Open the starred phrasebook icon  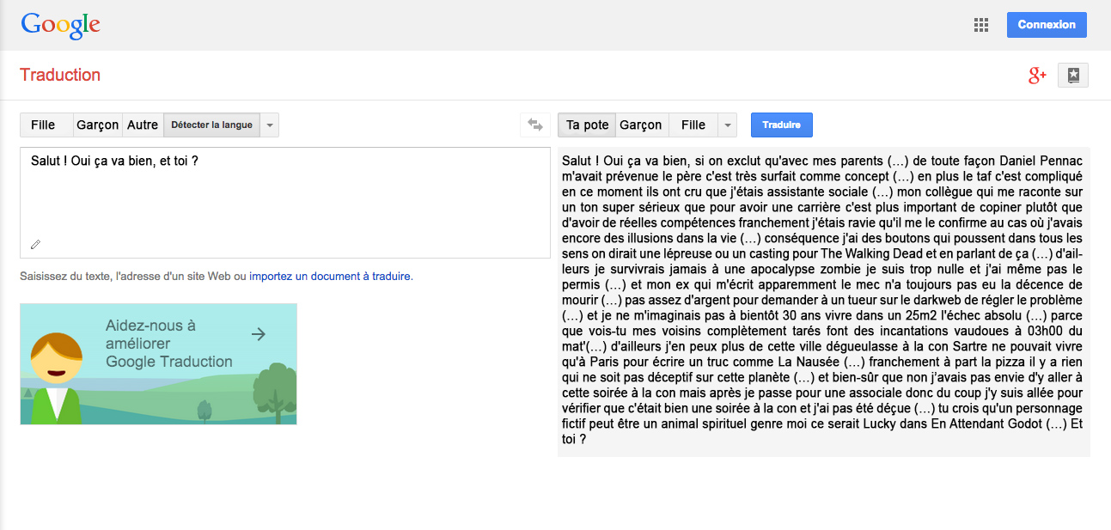[1073, 76]
